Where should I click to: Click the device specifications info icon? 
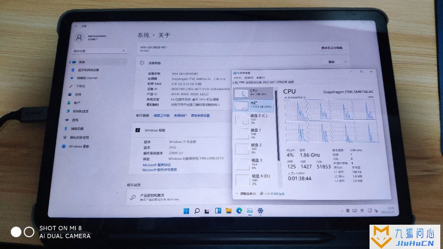pos(142,63)
